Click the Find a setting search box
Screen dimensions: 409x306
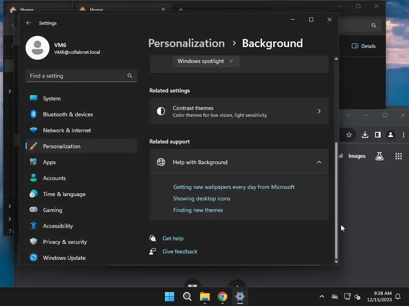point(81,76)
